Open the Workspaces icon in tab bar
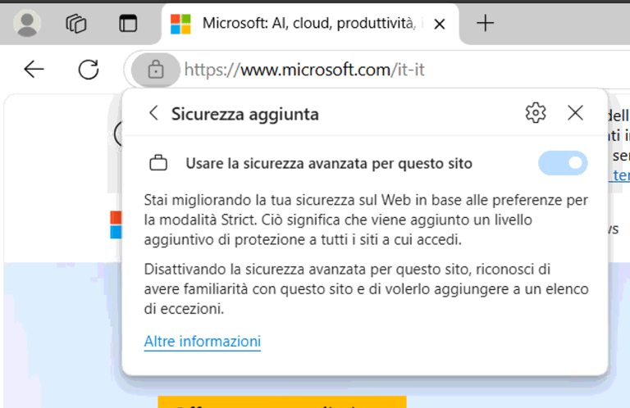The width and height of the screenshot is (630, 408). [76, 23]
